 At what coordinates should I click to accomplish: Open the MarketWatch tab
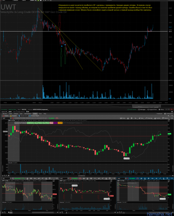click(x=28, y=113)
